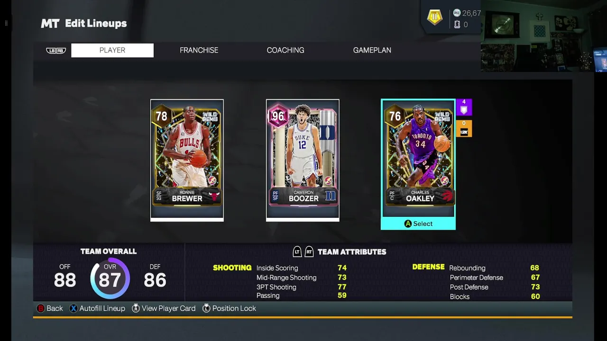Click the LB RB bumper icon
607x341 pixels.
coord(56,50)
